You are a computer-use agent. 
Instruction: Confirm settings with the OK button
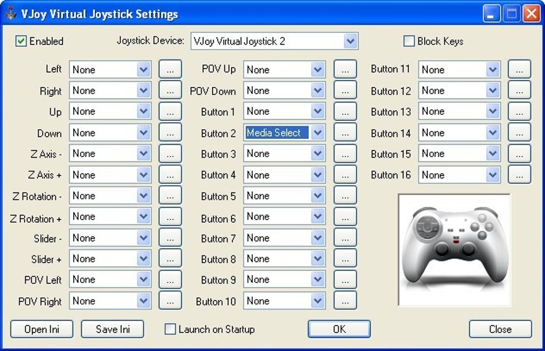[339, 329]
